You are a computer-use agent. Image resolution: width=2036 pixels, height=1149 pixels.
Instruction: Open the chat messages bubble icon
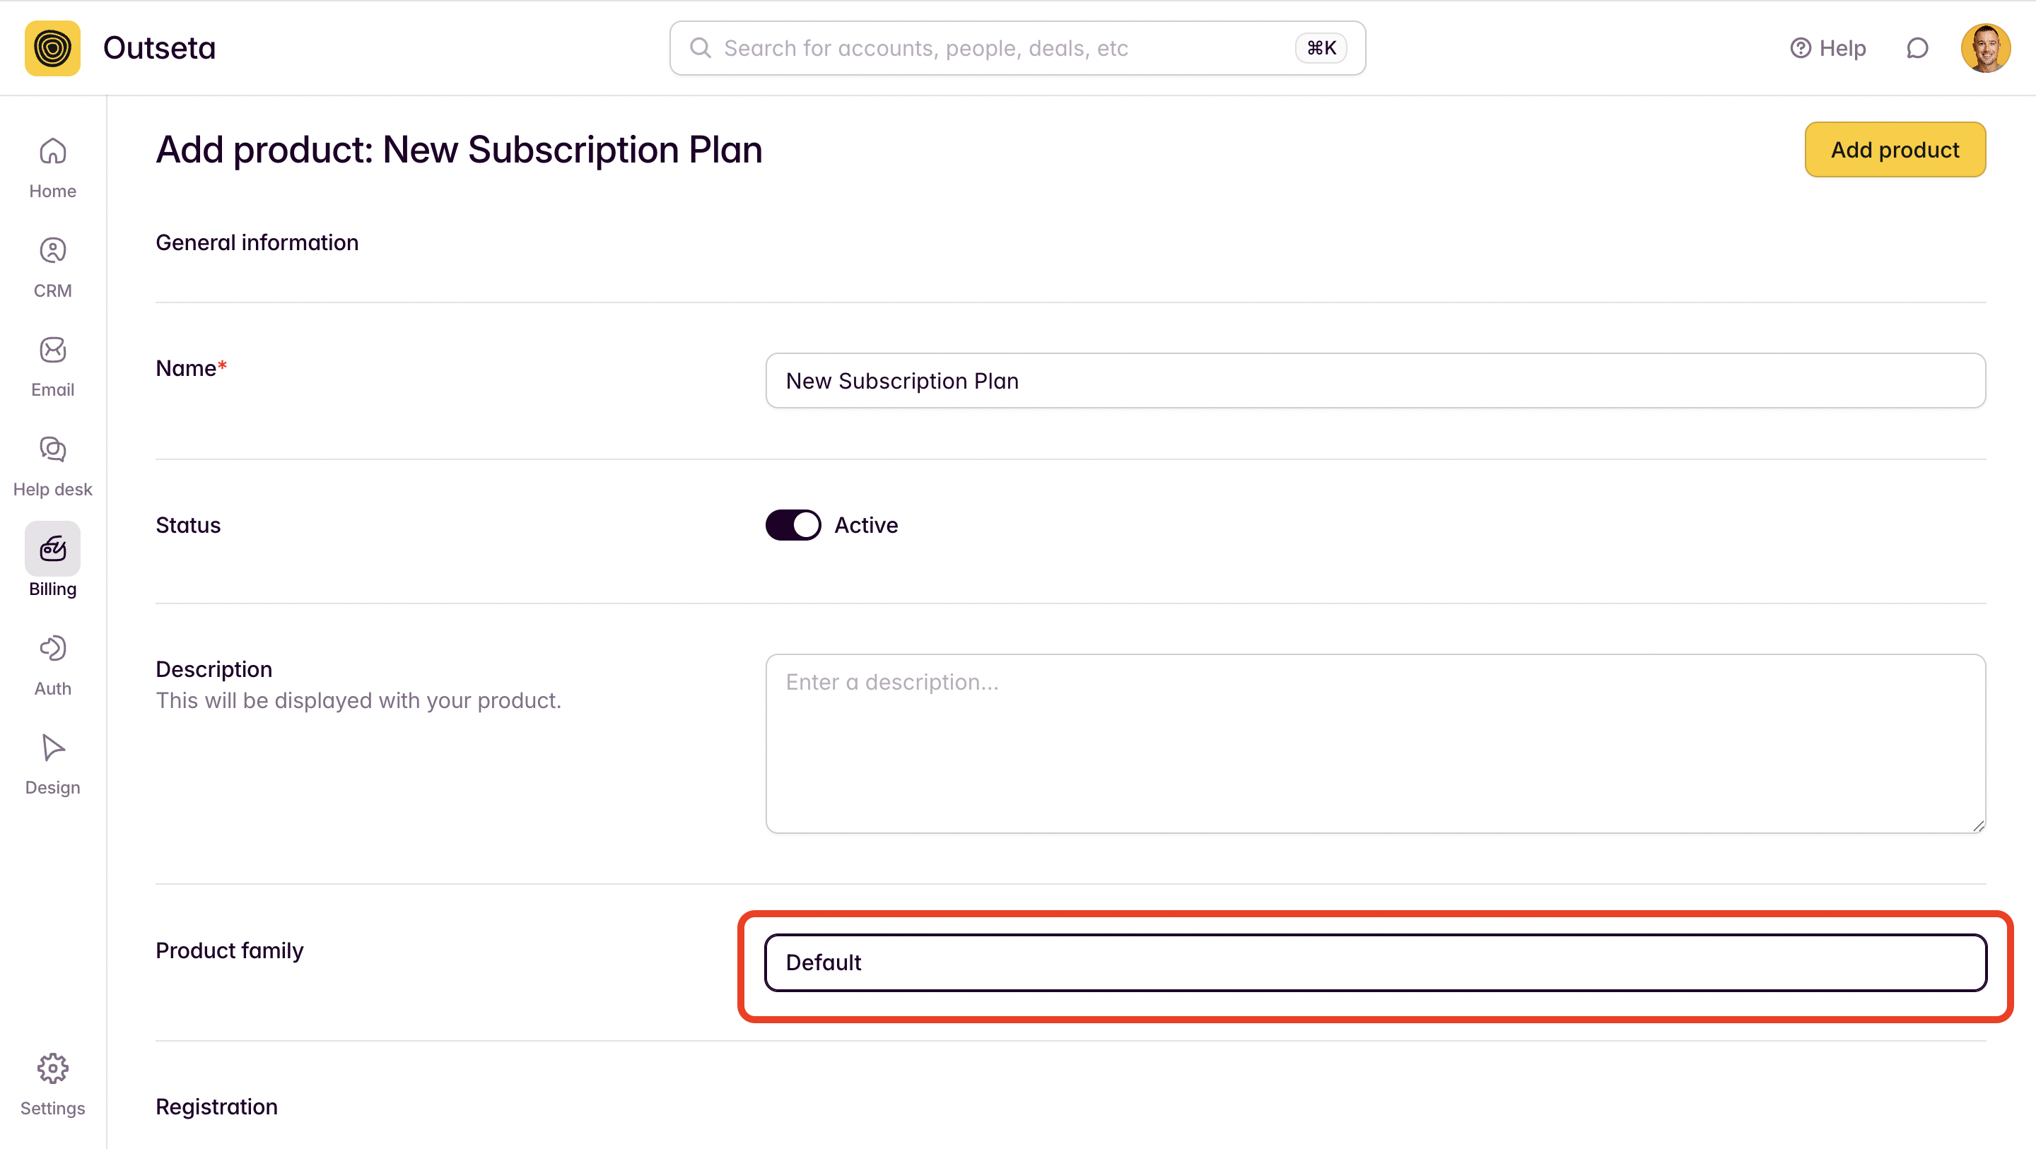coord(1917,48)
